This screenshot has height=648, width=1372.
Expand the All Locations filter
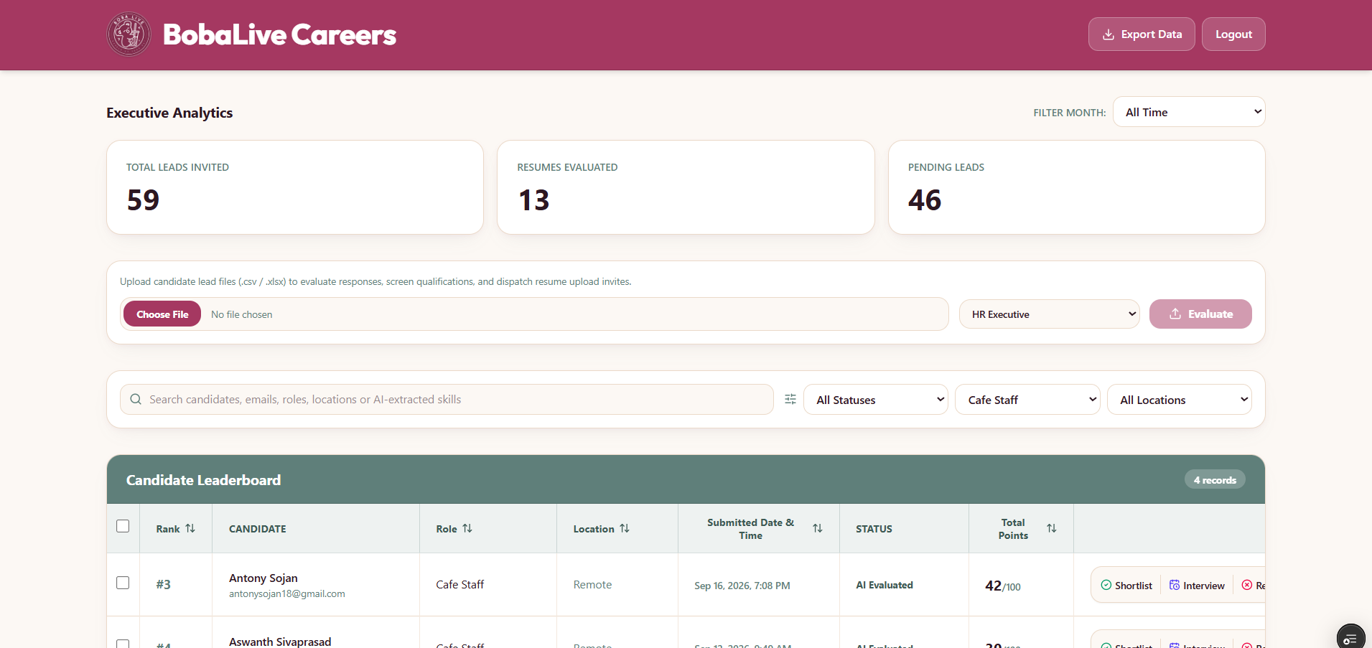[x=1180, y=400]
